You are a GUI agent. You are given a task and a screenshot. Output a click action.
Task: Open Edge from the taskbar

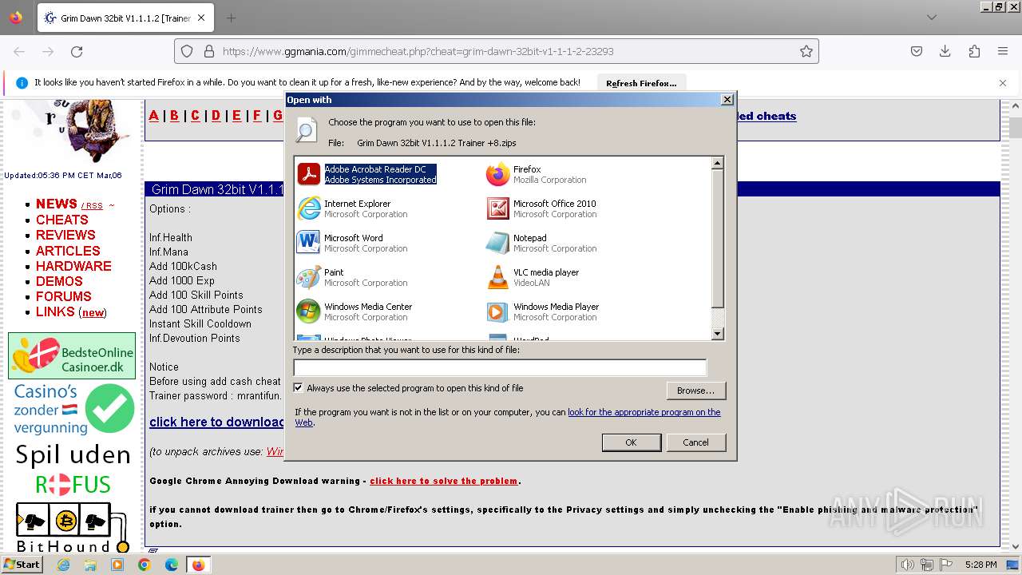click(172, 565)
